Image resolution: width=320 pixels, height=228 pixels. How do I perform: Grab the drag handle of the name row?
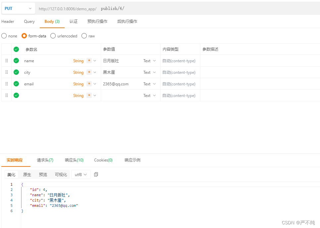click(x=7, y=61)
